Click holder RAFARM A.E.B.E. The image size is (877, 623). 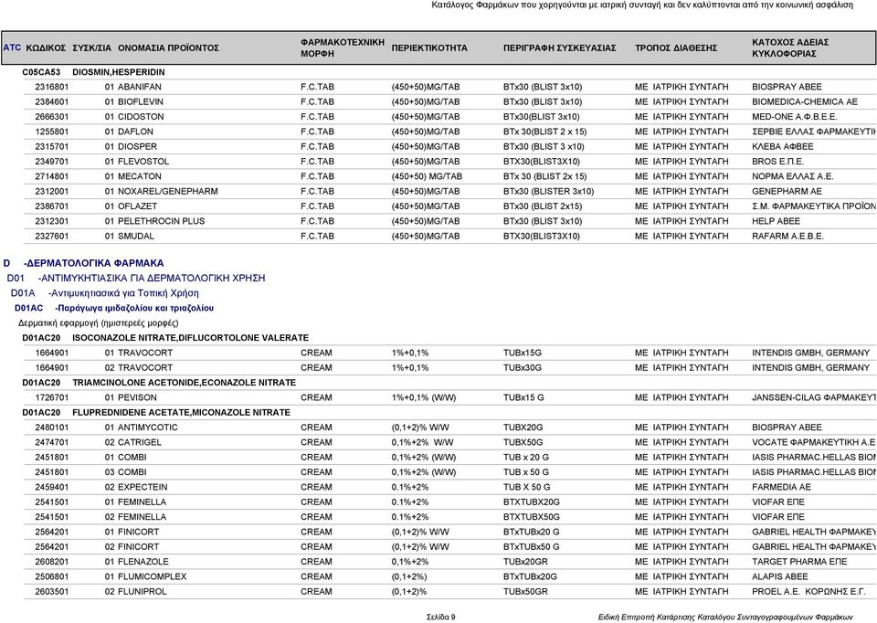pyautogui.click(x=787, y=236)
